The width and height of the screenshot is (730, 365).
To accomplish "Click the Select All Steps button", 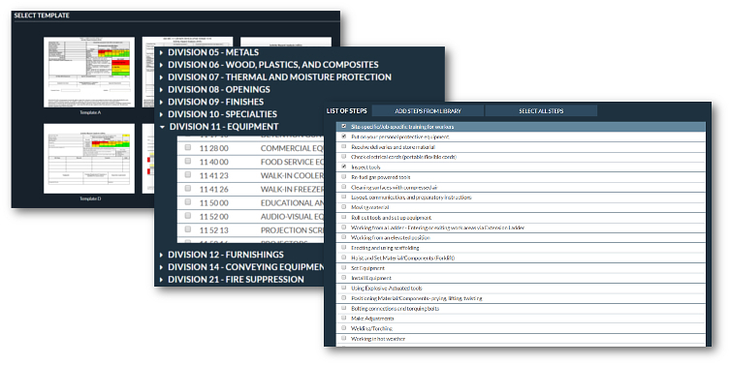I will click(541, 111).
